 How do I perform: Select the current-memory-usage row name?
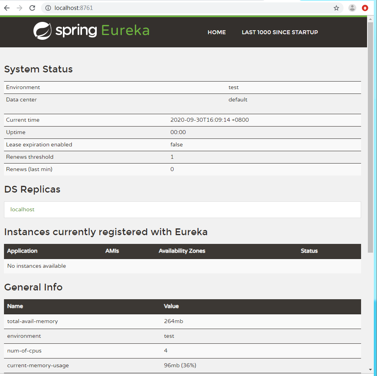coord(38,365)
